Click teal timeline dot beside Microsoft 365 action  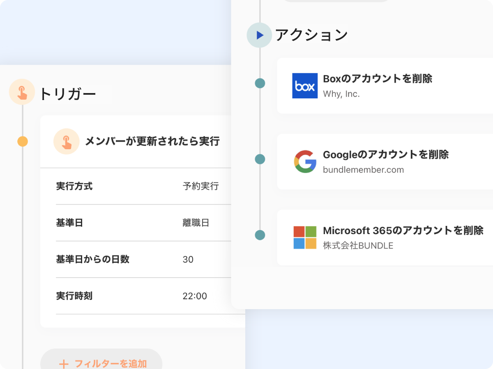[260, 235]
